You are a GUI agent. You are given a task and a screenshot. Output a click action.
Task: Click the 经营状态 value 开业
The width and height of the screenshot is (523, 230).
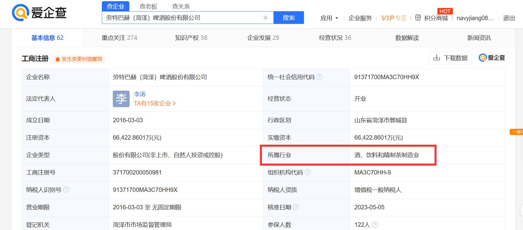pyautogui.click(x=360, y=99)
